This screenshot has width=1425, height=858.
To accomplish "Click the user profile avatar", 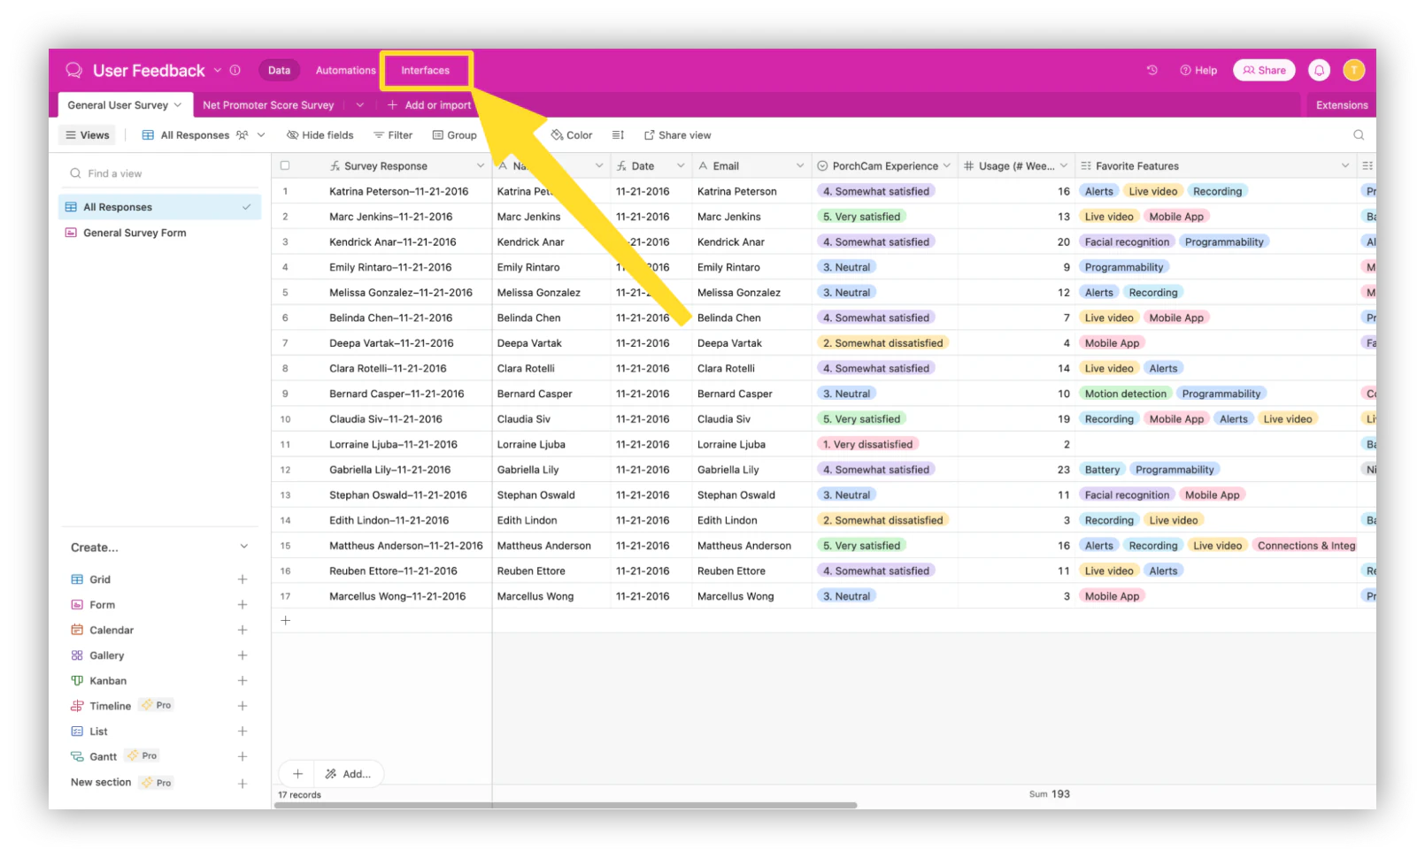I will [1353, 70].
